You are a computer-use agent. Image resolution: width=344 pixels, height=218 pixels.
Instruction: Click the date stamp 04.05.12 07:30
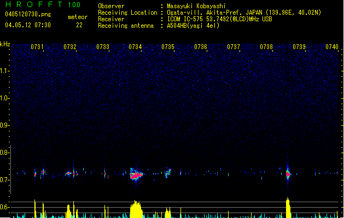click(x=28, y=25)
